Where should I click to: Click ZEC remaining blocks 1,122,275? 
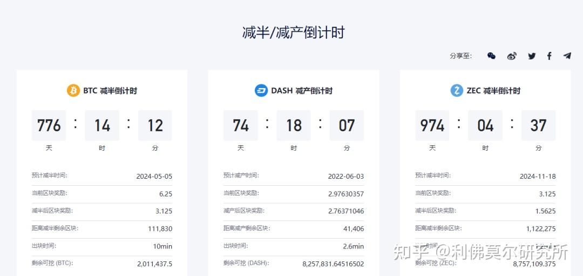click(x=541, y=229)
